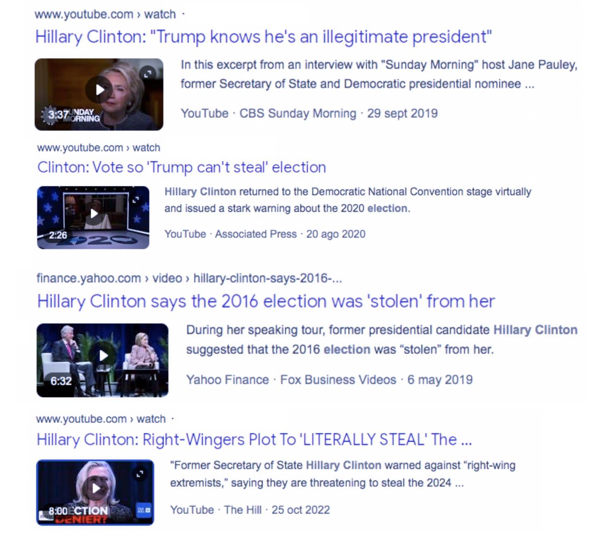The image size is (607, 540).
Task: Open '2016 election was stolen from her' link
Action: [266, 302]
